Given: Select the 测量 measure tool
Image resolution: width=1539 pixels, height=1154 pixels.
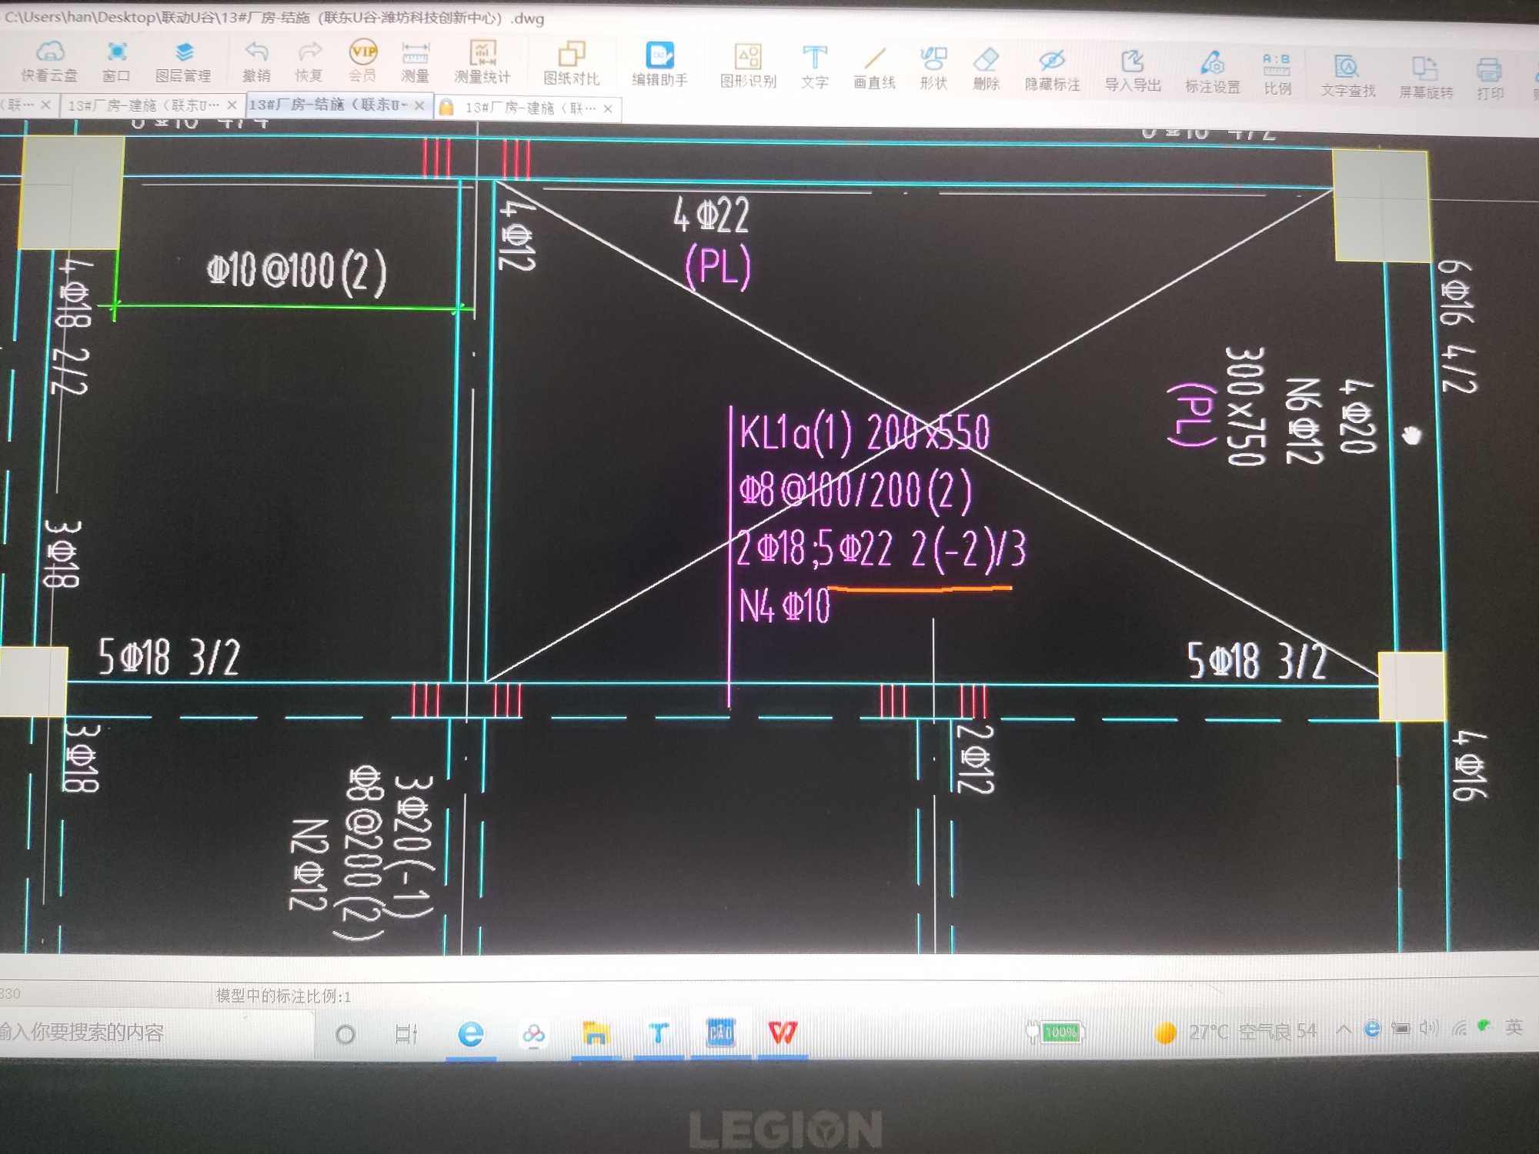Looking at the screenshot, I should click(415, 62).
